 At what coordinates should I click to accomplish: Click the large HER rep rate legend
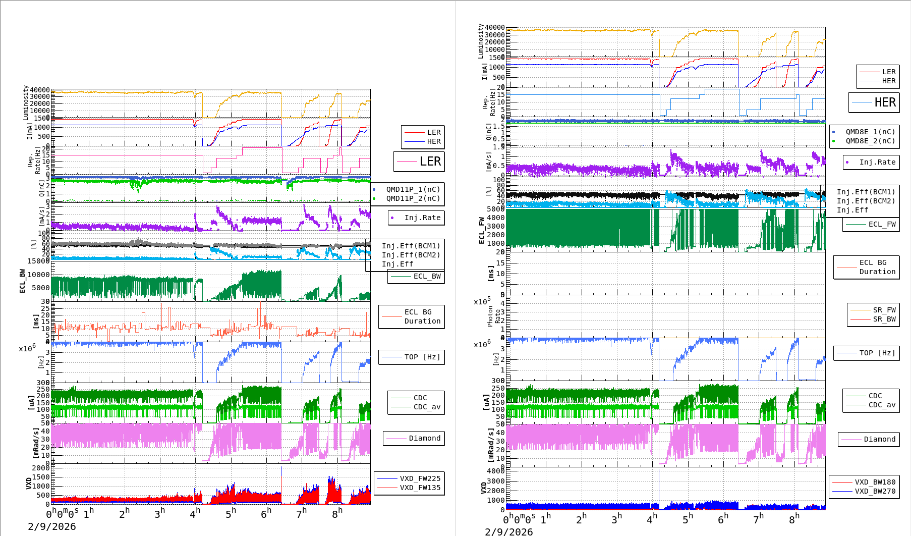pyautogui.click(x=874, y=102)
